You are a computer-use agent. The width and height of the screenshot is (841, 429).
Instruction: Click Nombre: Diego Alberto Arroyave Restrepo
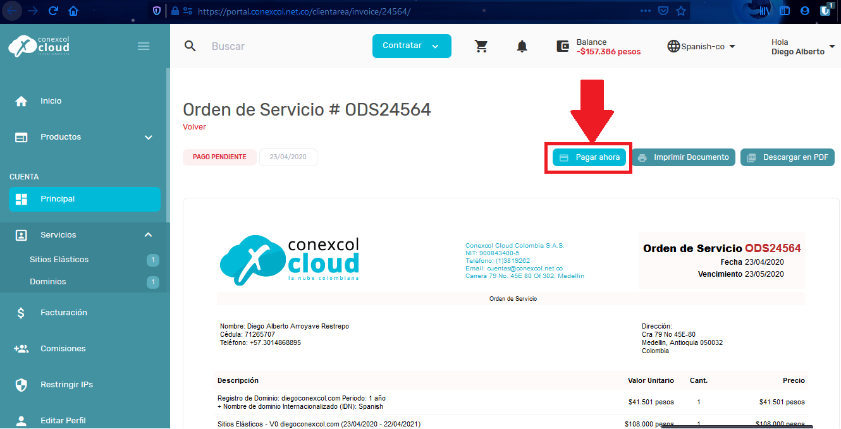tap(285, 327)
